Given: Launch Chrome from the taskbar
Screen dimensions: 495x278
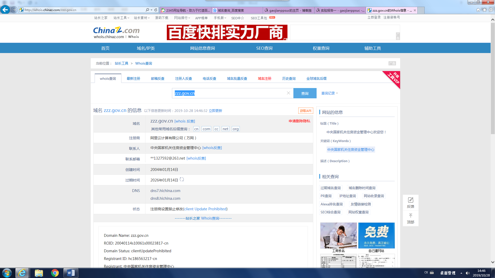Looking at the screenshot, I should pos(55,273).
